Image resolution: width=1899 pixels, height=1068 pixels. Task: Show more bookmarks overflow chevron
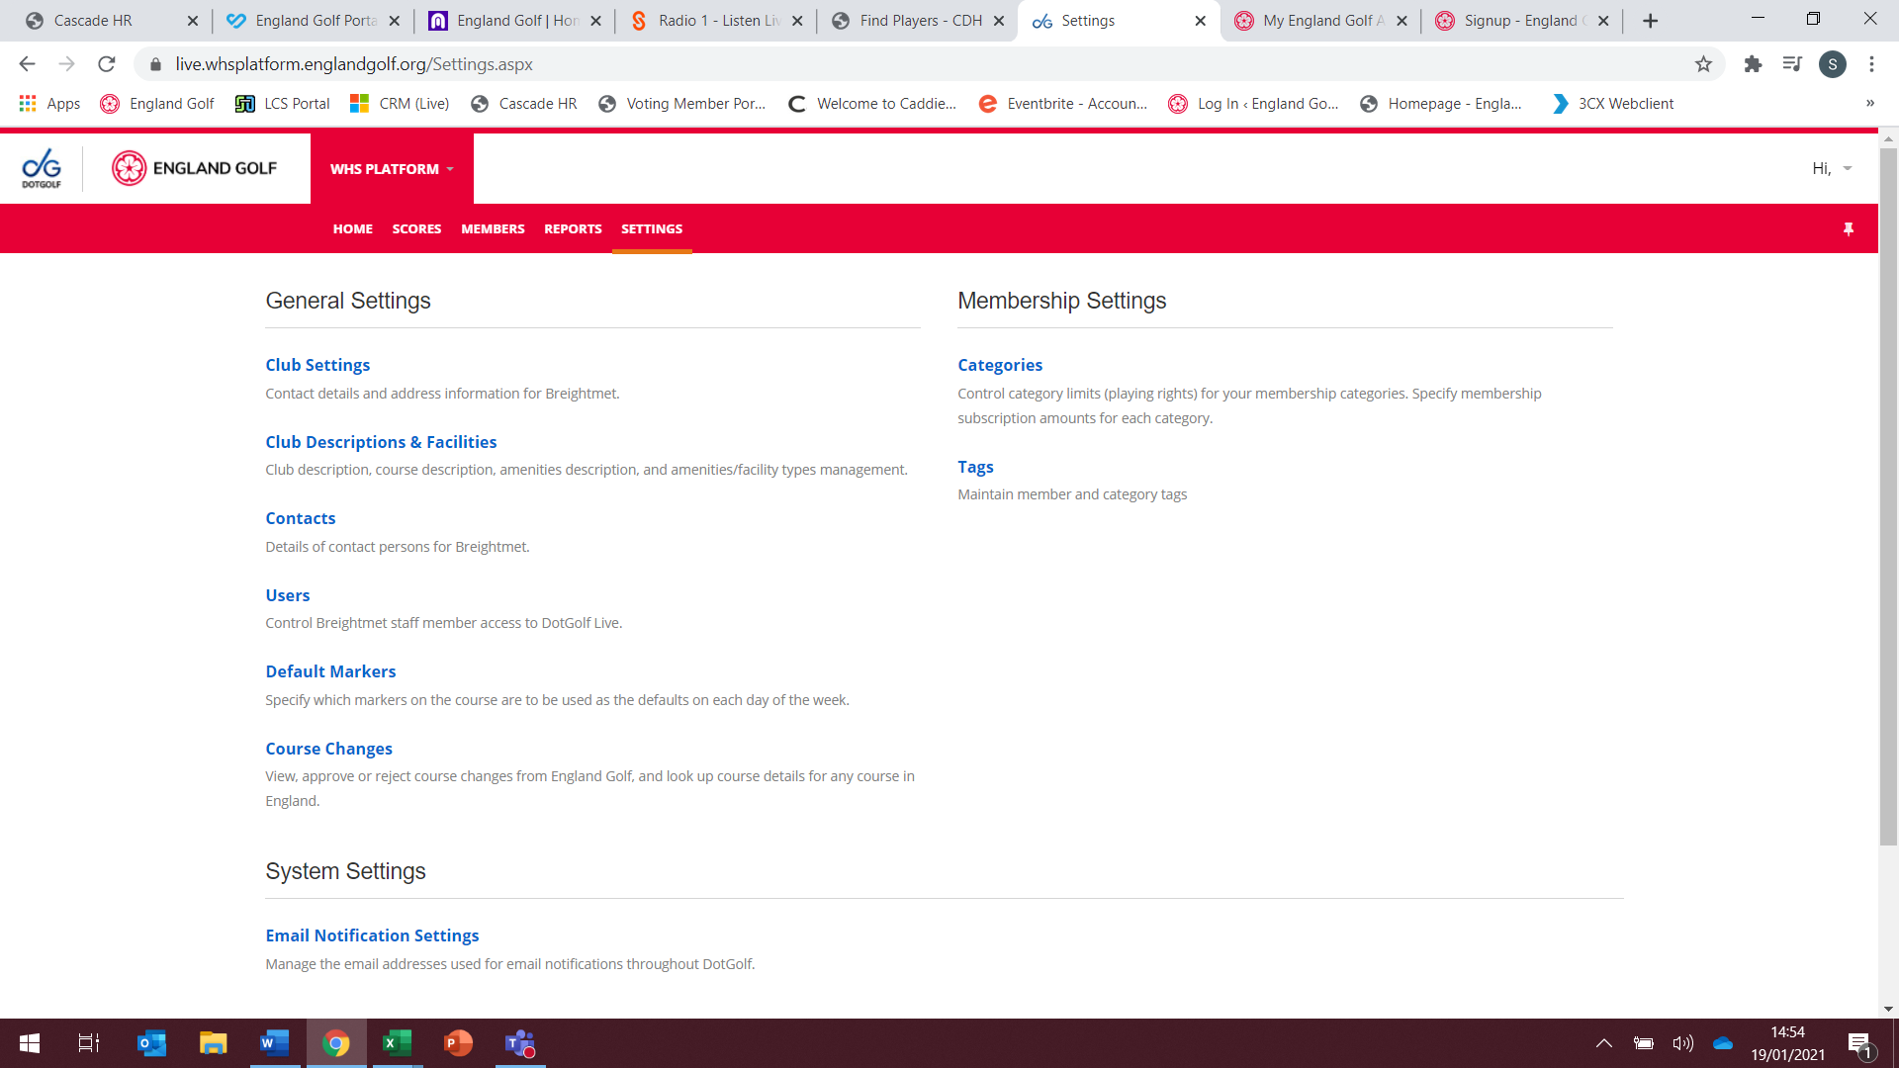tap(1869, 103)
